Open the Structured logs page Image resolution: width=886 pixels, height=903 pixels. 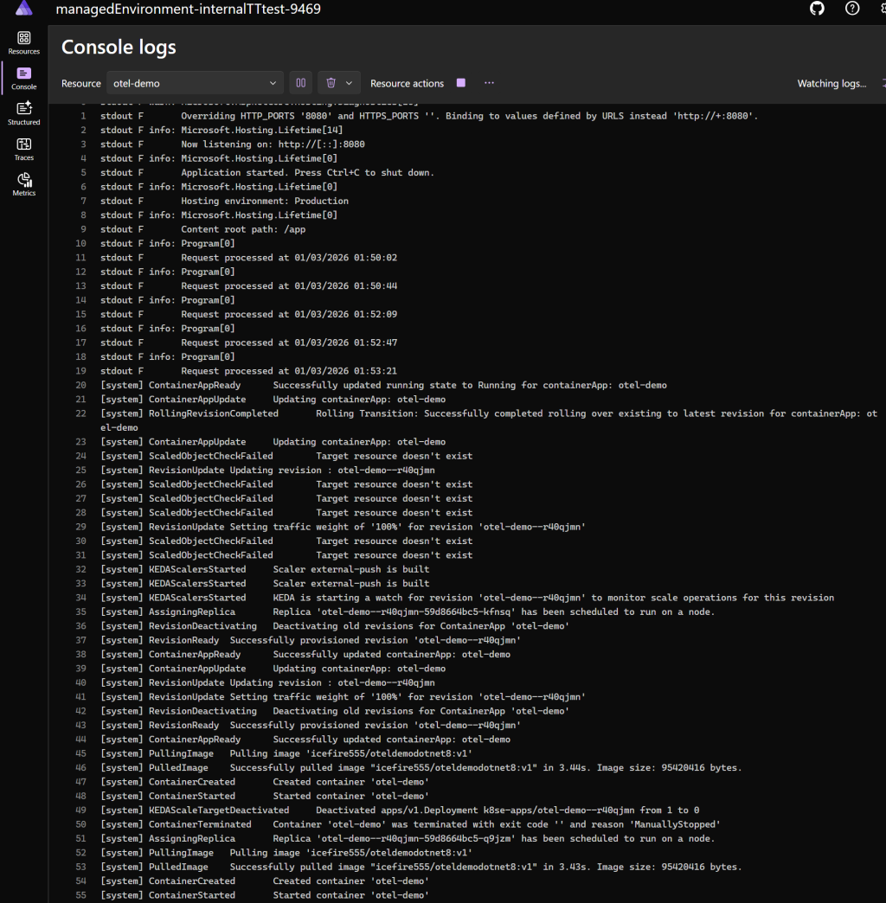pos(23,113)
